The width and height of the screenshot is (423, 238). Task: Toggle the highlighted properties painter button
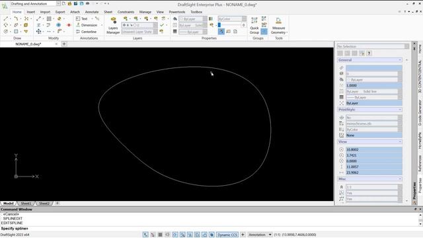(221, 32)
